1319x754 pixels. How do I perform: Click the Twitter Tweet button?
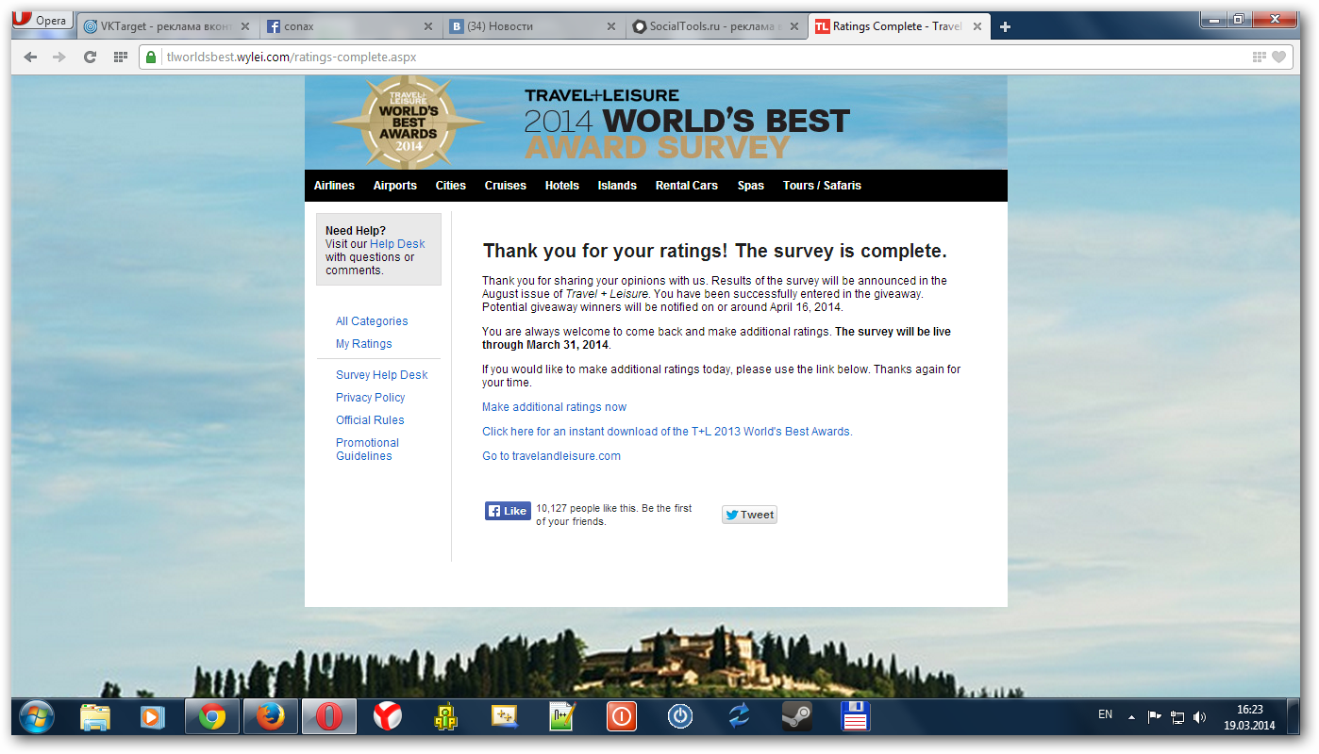[749, 515]
